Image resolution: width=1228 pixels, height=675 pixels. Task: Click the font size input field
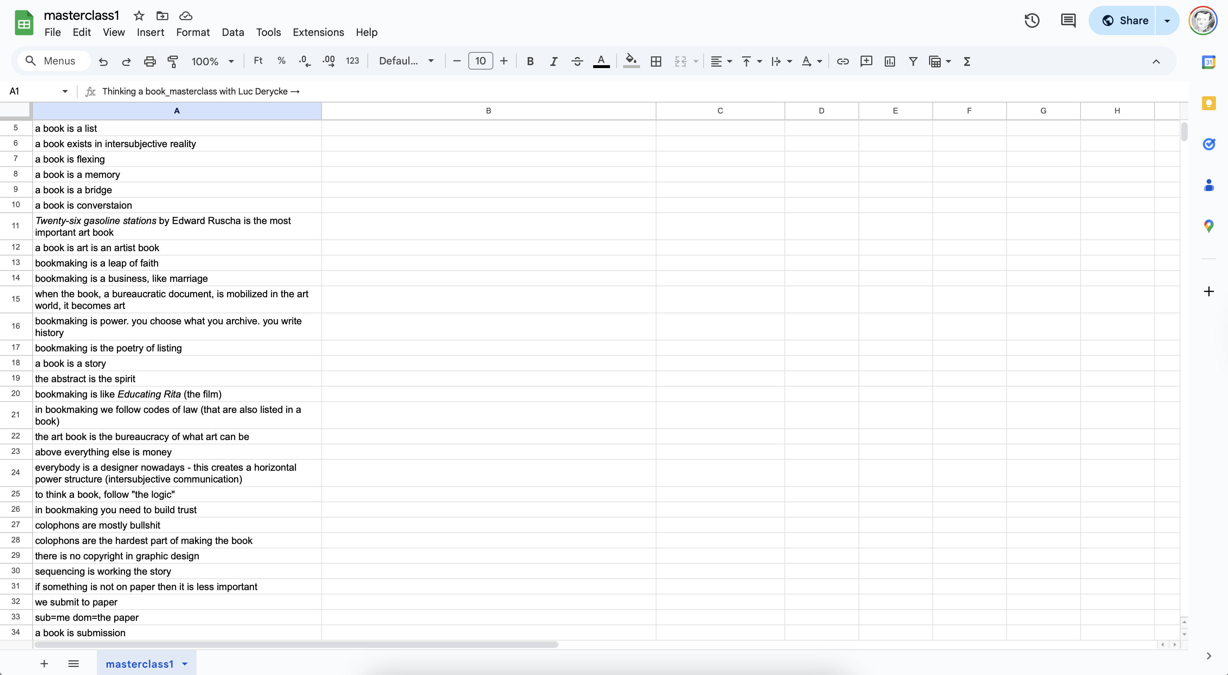480,61
